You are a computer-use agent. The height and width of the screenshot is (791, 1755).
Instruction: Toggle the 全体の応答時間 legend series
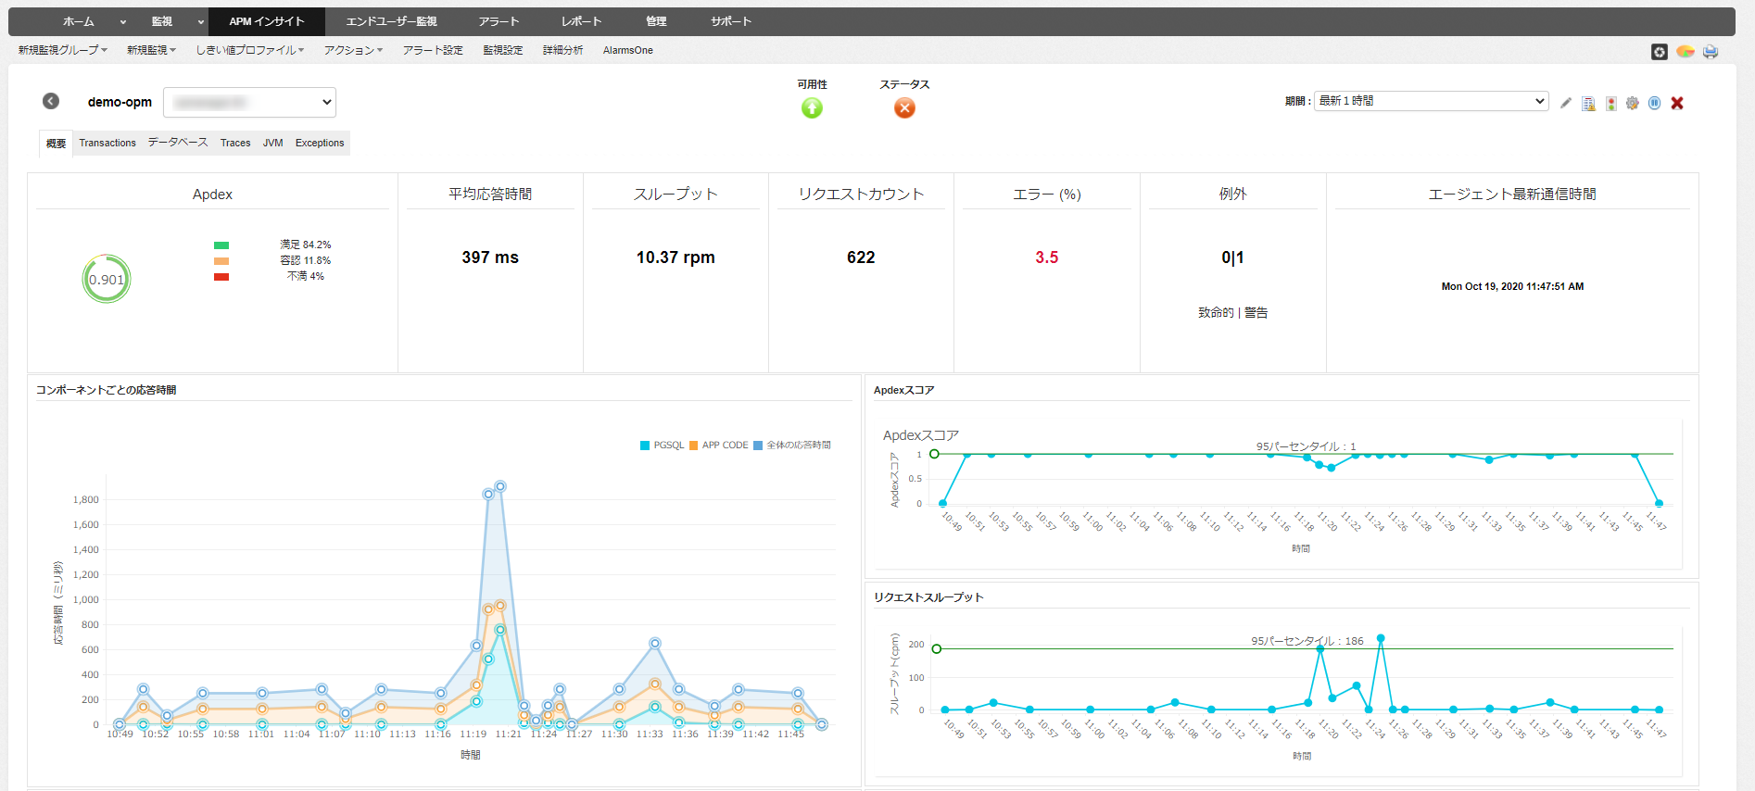pos(792,446)
